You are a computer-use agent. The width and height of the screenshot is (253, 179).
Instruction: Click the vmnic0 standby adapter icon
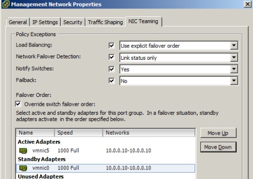tap(23, 168)
